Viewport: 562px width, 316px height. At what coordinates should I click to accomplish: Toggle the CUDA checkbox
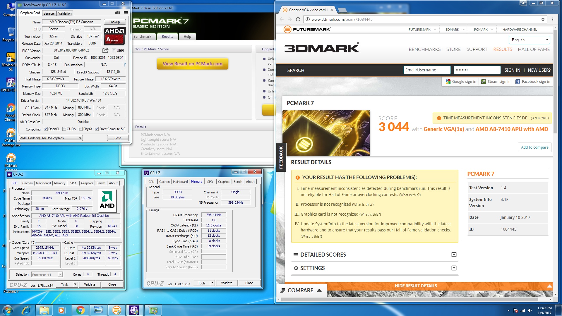pos(64,129)
